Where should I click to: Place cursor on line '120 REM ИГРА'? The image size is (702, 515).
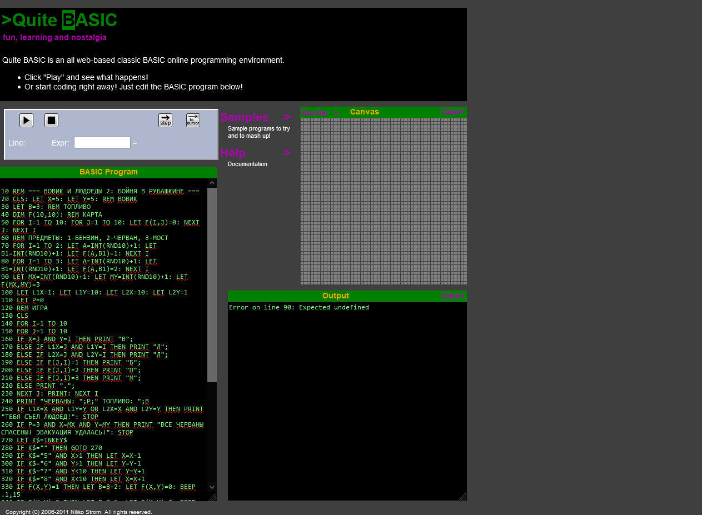click(x=24, y=308)
